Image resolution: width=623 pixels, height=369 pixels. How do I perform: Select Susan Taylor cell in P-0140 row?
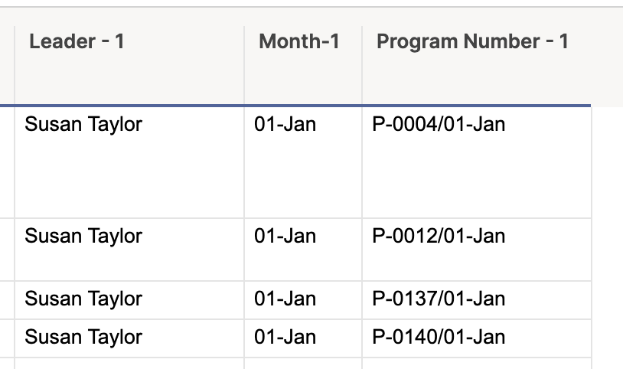129,338
